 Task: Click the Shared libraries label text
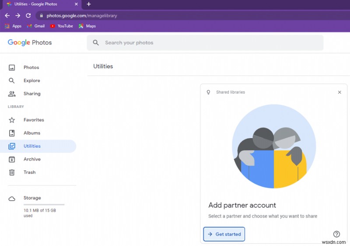click(231, 92)
